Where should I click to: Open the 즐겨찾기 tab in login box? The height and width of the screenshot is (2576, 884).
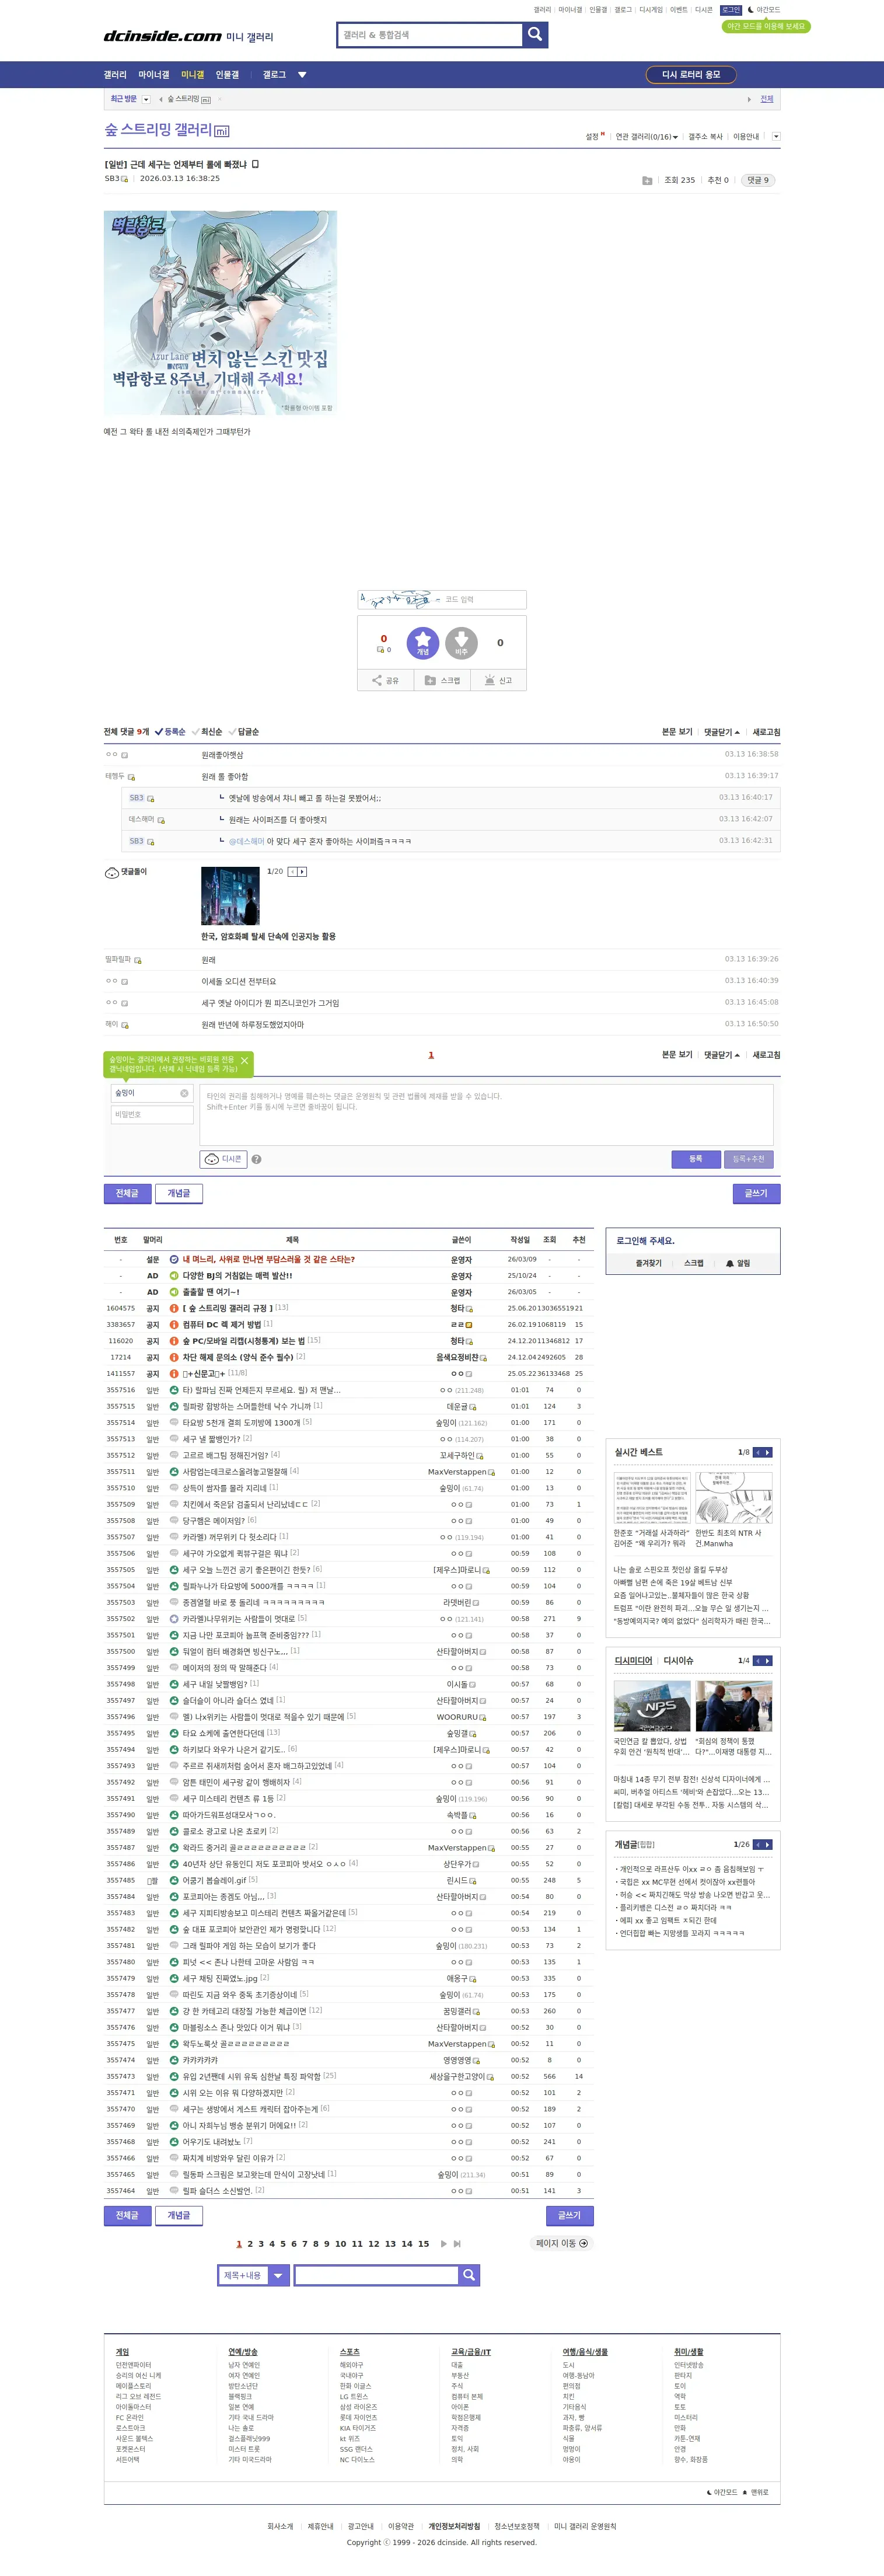click(648, 1263)
